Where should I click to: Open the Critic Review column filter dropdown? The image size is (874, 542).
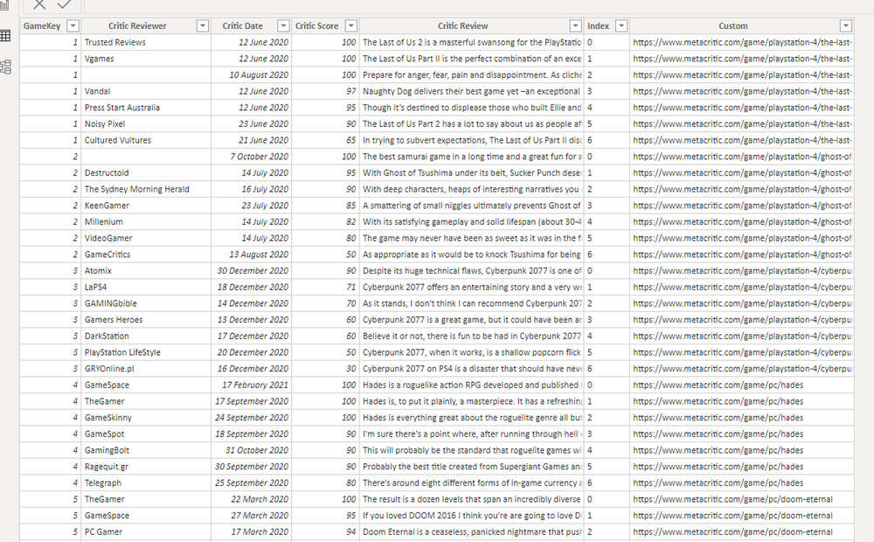tap(576, 25)
